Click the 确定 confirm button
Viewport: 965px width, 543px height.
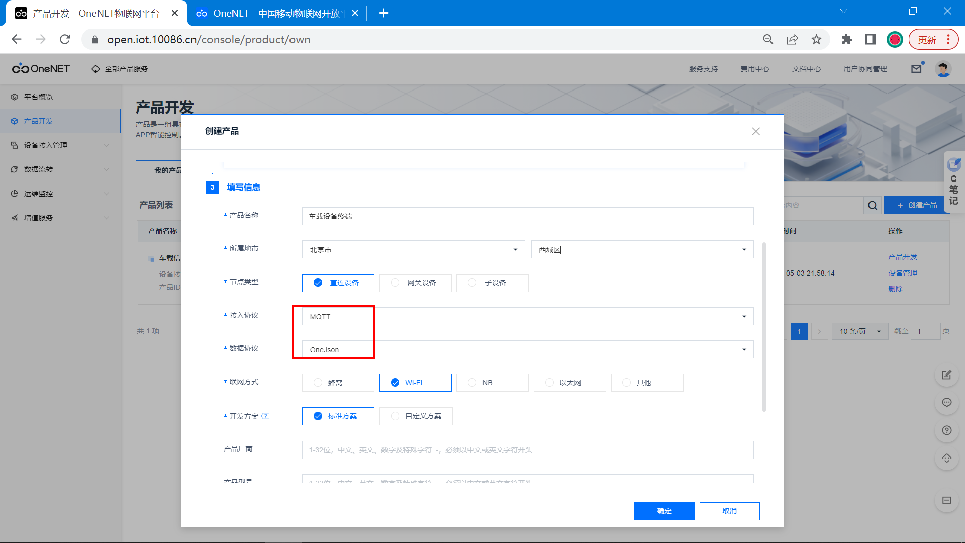pyautogui.click(x=664, y=511)
